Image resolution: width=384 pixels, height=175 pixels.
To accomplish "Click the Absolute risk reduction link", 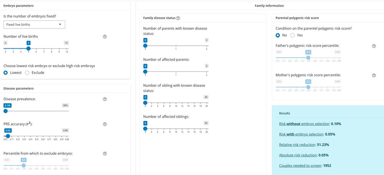I will (298, 155).
